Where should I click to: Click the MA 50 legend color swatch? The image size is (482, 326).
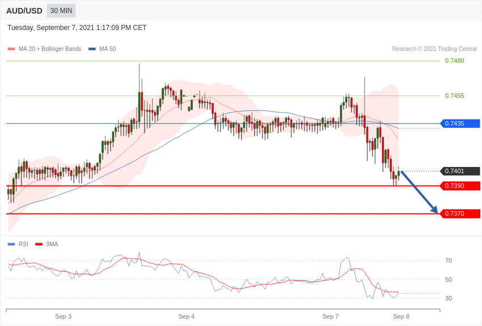pos(92,49)
